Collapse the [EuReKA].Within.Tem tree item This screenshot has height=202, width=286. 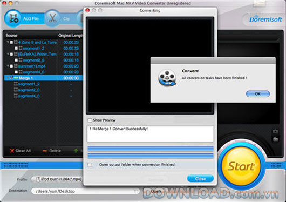coord(8,54)
